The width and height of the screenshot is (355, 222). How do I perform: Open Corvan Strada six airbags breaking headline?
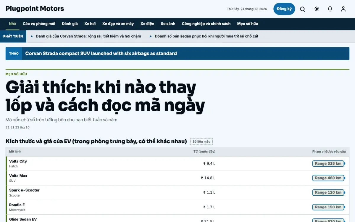tap(101, 54)
